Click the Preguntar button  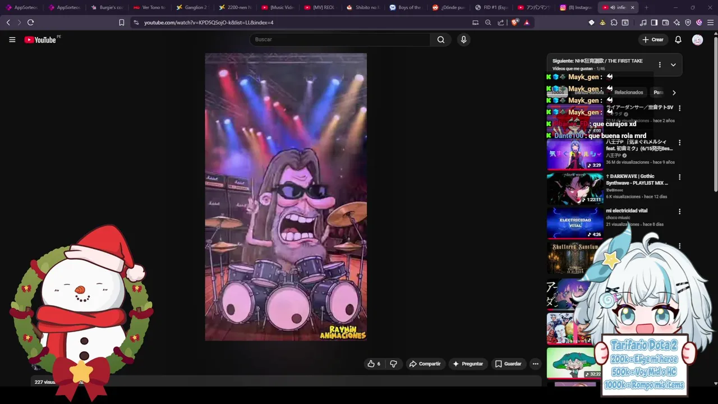(x=467, y=364)
